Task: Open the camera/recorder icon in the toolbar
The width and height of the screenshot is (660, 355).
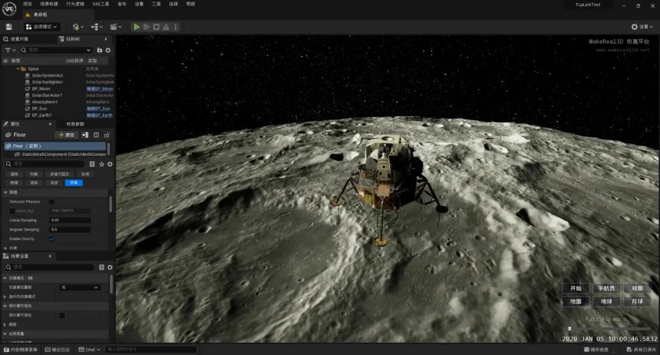Action: 115,26
